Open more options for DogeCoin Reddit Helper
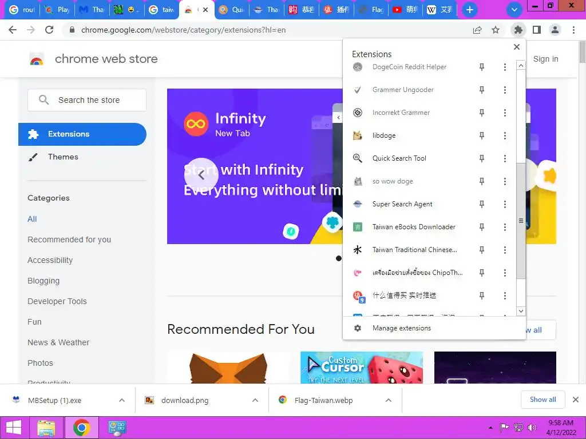The height and width of the screenshot is (439, 586). [x=505, y=67]
